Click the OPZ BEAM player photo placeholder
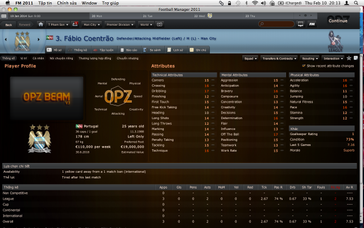364x228 pixels. click(x=47, y=98)
